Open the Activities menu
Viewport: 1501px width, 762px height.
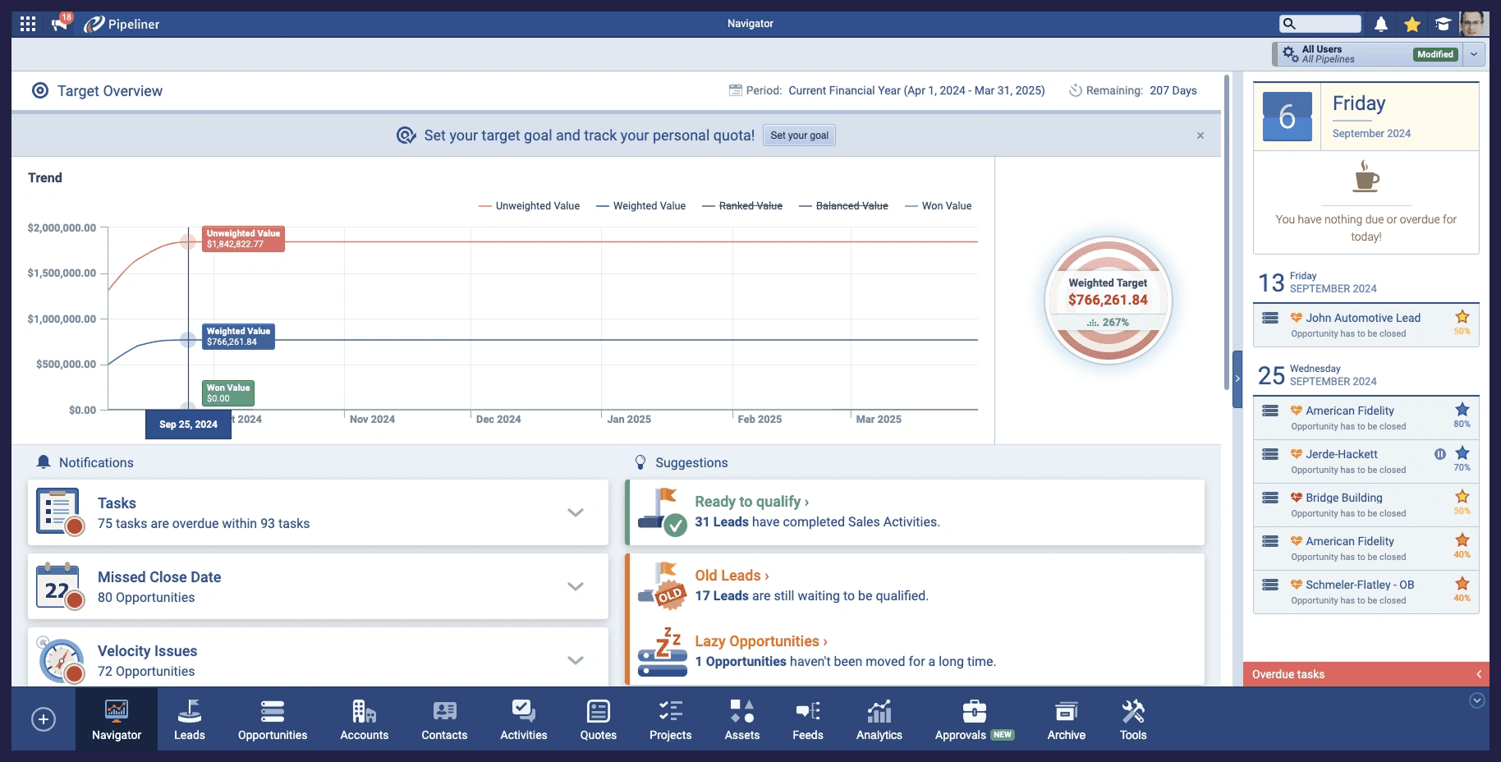[x=524, y=719]
